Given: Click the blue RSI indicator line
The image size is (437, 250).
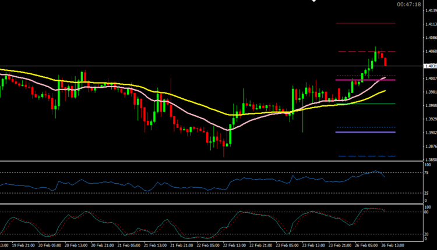Looking at the screenshot, I should 175,186.
